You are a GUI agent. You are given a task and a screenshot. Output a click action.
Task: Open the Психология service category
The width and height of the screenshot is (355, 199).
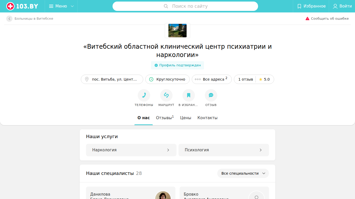tap(224, 150)
